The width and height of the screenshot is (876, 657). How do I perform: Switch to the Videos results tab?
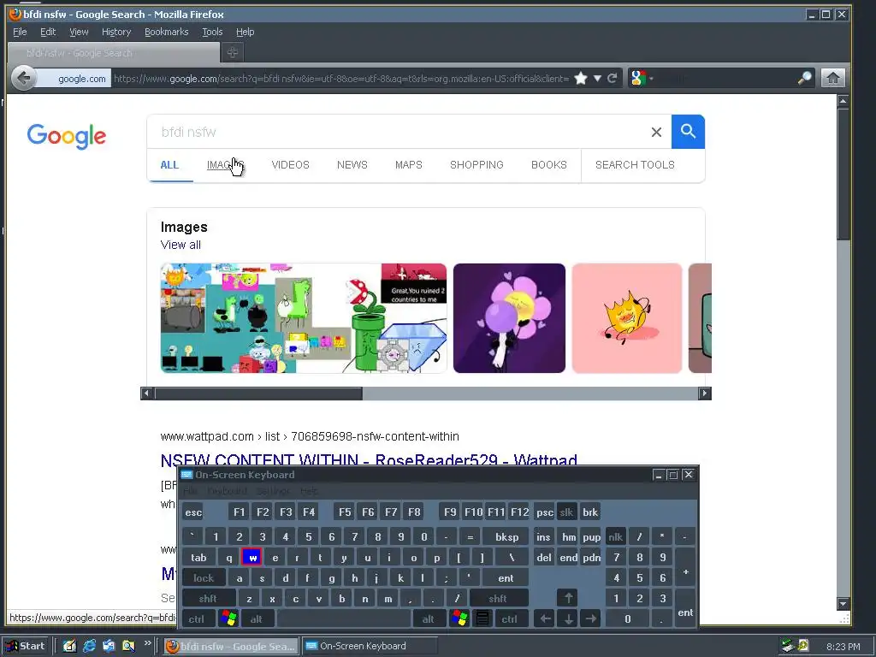(x=291, y=165)
